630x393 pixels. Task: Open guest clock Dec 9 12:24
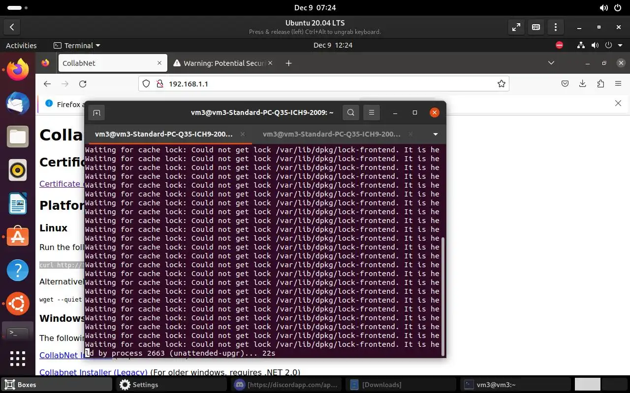[333, 45]
